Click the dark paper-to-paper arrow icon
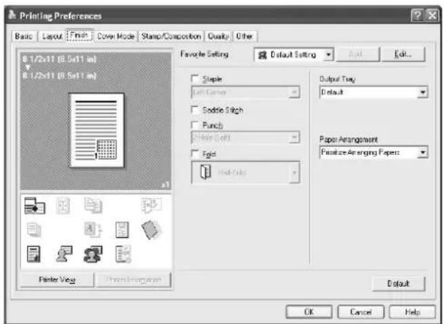The width and height of the screenshot is (443, 324). (35, 206)
